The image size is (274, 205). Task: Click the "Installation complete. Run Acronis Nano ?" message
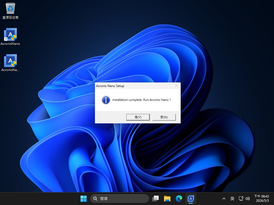coord(142,100)
